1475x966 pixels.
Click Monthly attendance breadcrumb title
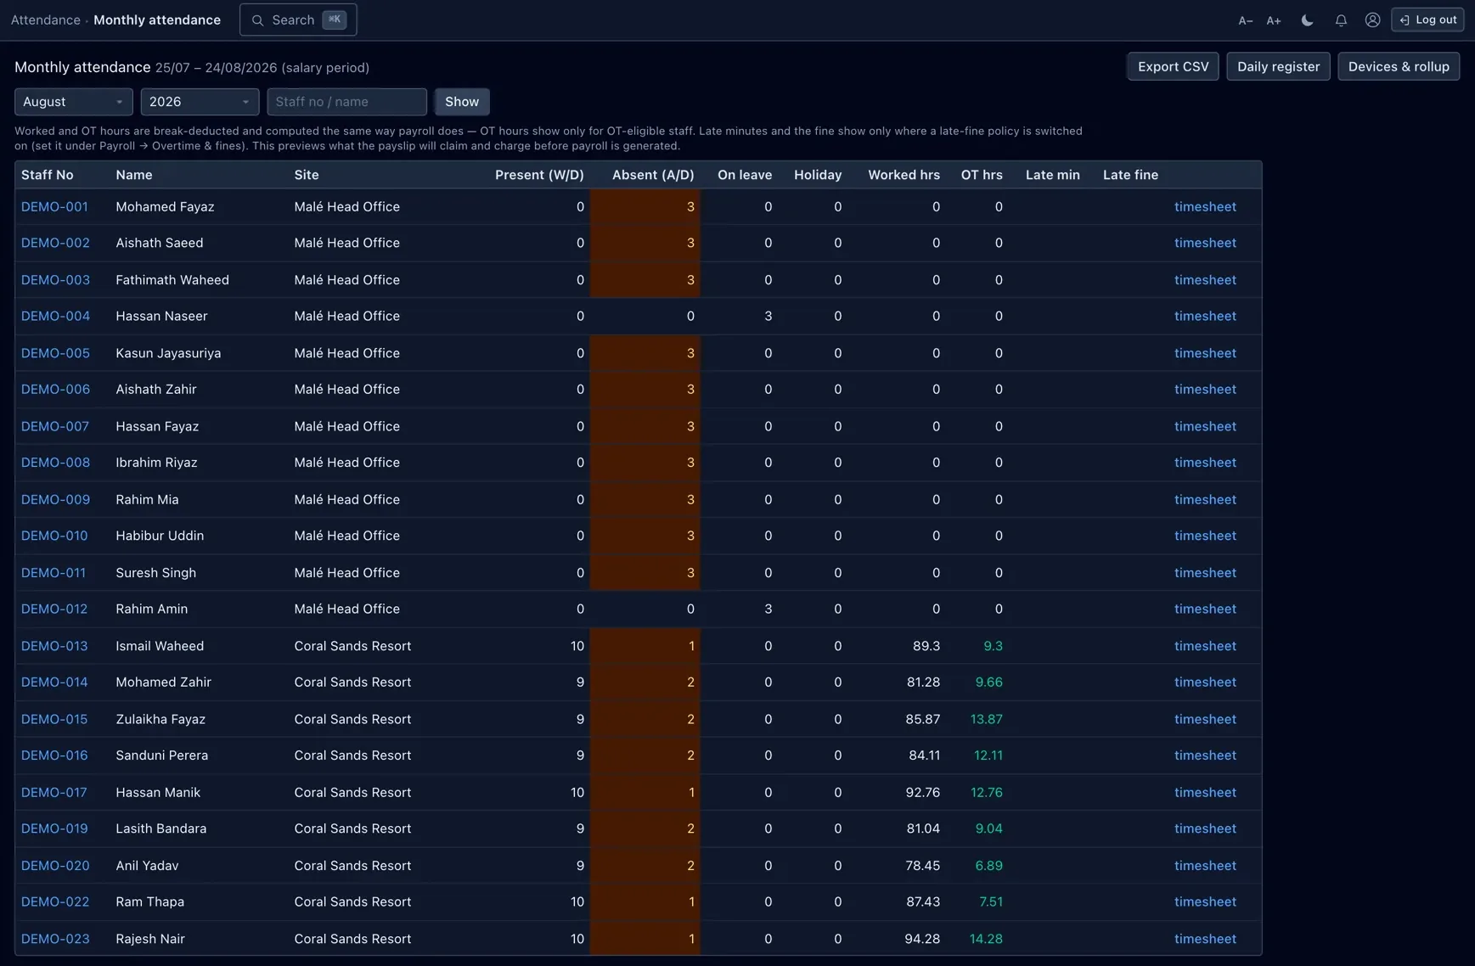click(x=157, y=20)
